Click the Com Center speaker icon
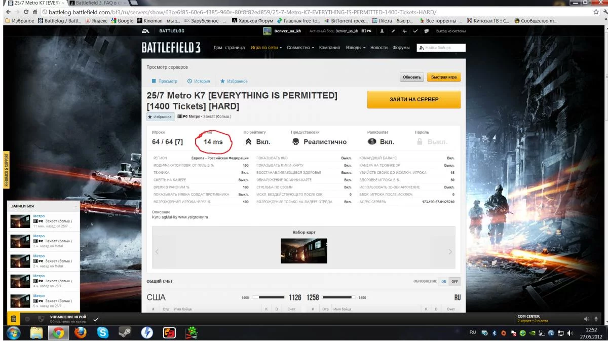This screenshot has height=342, width=608. (x=587, y=319)
